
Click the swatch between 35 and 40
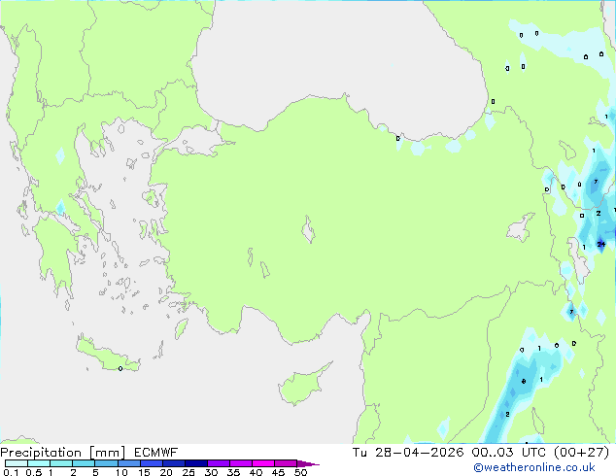pos(241,463)
